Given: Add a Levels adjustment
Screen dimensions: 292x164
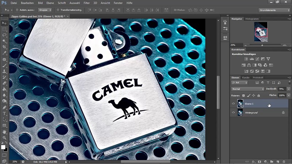Looking at the screenshot, I should point(252,59).
